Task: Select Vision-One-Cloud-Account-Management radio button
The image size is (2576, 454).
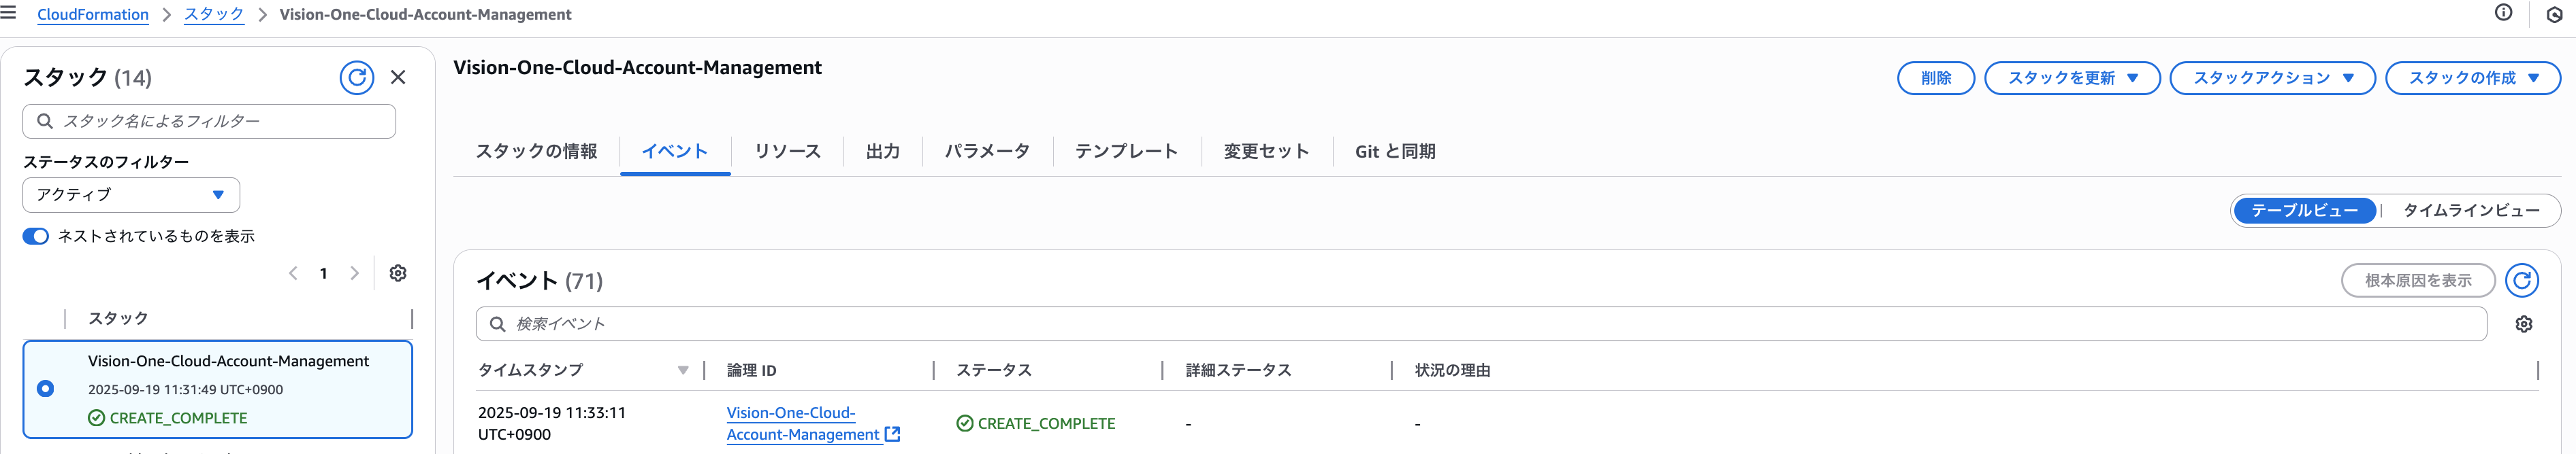Action: pos(45,388)
